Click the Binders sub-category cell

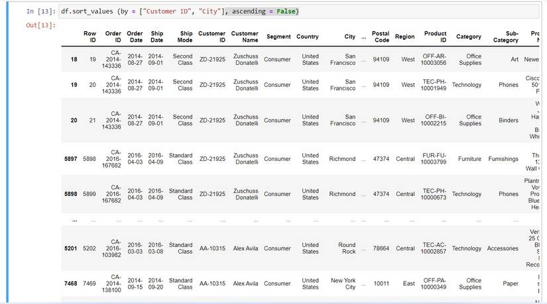point(509,121)
